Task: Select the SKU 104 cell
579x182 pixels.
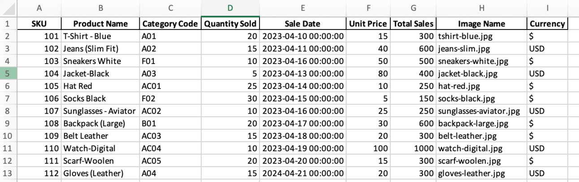Action: point(39,73)
